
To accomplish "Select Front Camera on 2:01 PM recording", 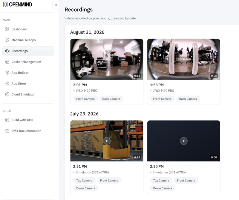I will click(85, 99).
